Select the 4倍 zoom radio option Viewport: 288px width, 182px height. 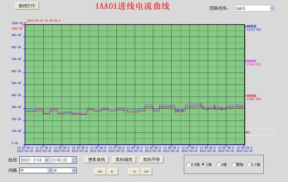click(x=218, y=165)
